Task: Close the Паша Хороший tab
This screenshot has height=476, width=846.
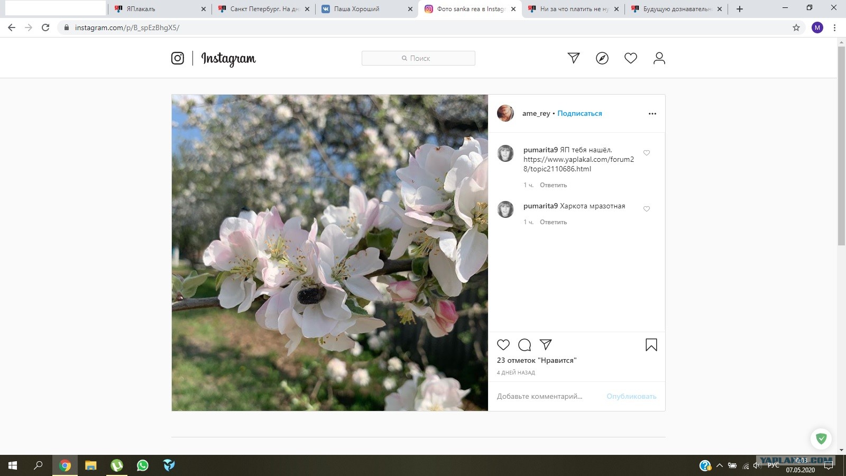Action: pos(410,9)
